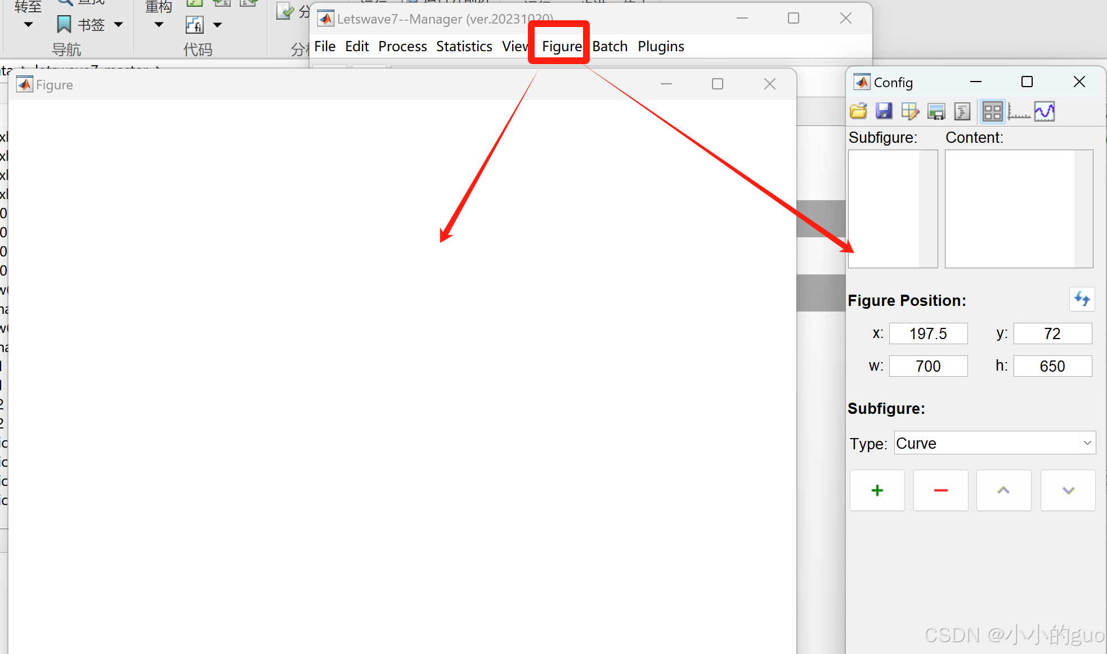Maximize the Config window
Image resolution: width=1107 pixels, height=654 pixels.
[x=1027, y=82]
